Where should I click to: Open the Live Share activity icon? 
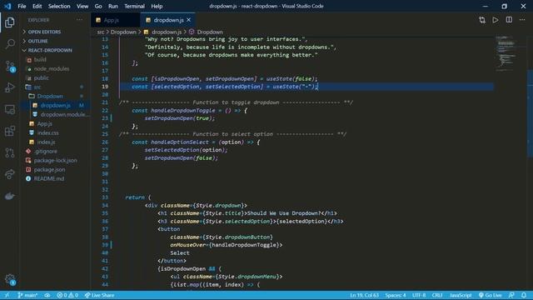click(x=10, y=174)
